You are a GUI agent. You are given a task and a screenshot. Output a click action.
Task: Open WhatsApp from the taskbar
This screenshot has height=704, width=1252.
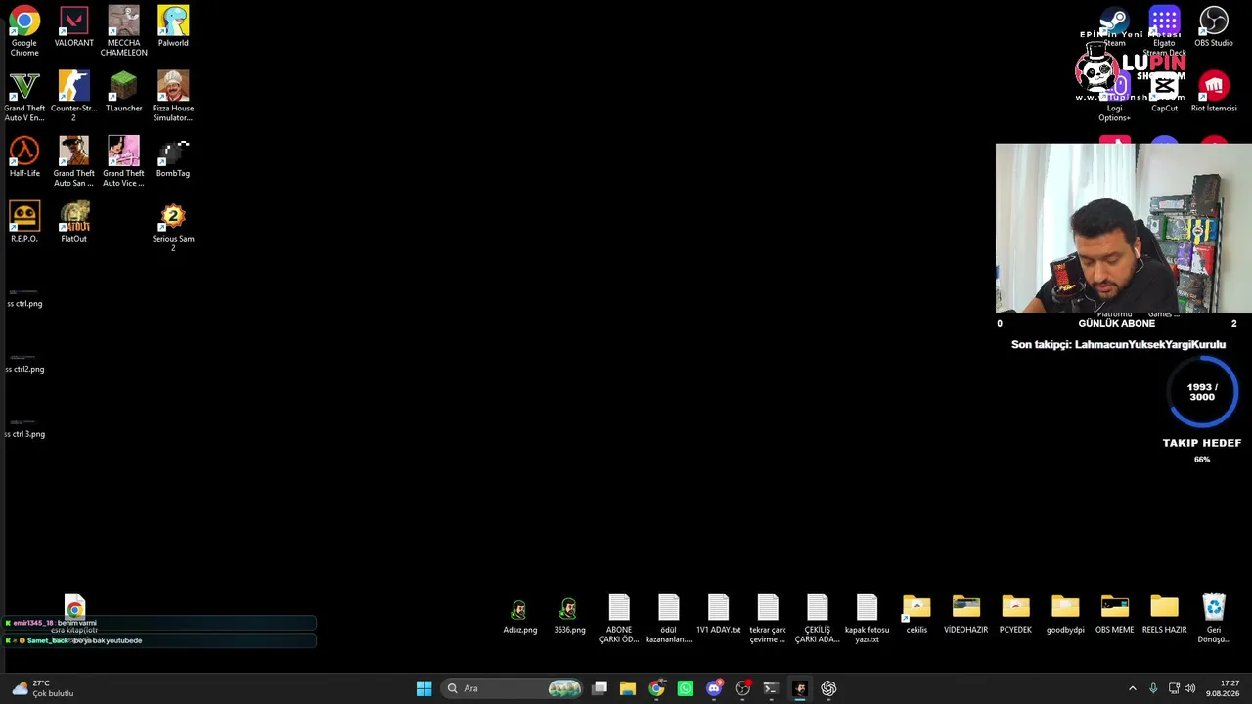(x=685, y=688)
